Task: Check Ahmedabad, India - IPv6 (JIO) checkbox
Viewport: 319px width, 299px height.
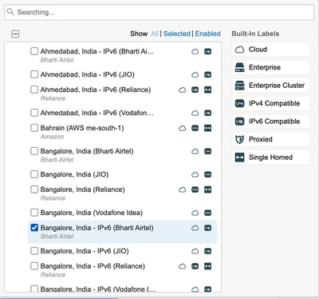Action: coord(34,74)
